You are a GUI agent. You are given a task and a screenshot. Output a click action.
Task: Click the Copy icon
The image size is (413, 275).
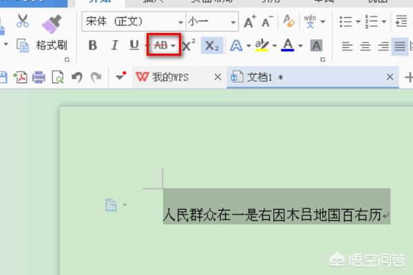(x=23, y=45)
